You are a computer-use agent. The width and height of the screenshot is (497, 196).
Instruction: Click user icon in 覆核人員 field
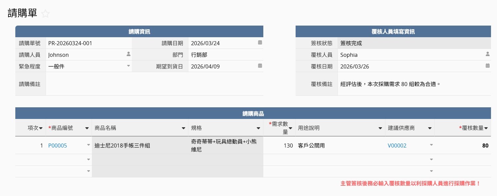coord(487,54)
